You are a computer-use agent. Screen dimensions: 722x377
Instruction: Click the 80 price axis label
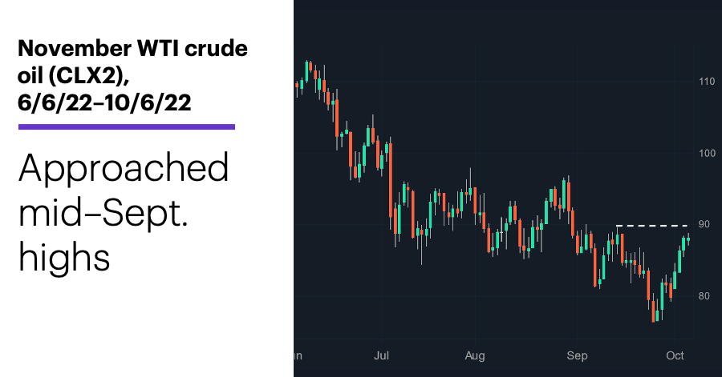704,295
